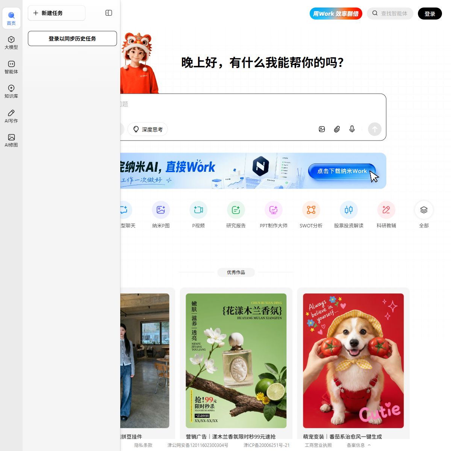Click 登录以同步历史任务 button
This screenshot has width=451, height=451.
[72, 38]
